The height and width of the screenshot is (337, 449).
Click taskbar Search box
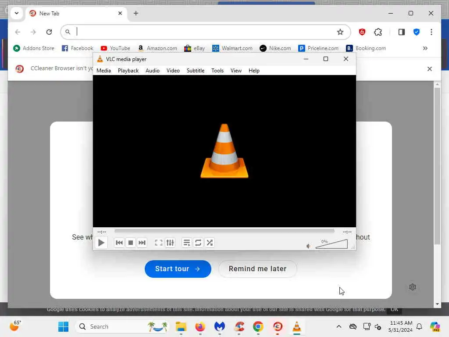(x=122, y=326)
